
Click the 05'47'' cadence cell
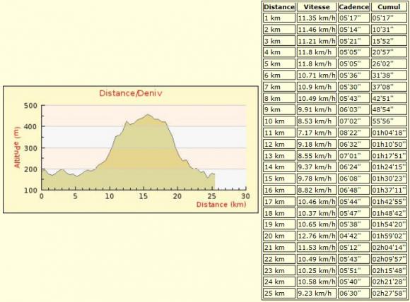point(353,212)
